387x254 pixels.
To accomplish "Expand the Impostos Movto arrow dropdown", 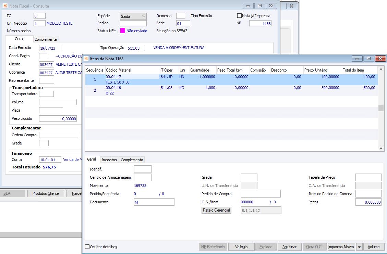I will 359,247.
